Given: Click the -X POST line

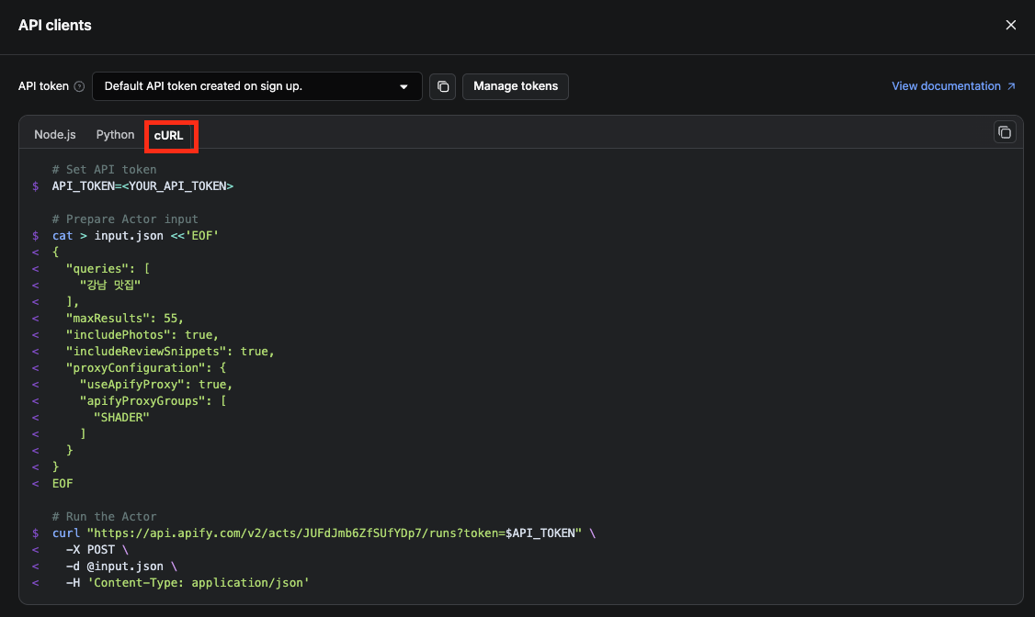Looking at the screenshot, I should (x=97, y=549).
